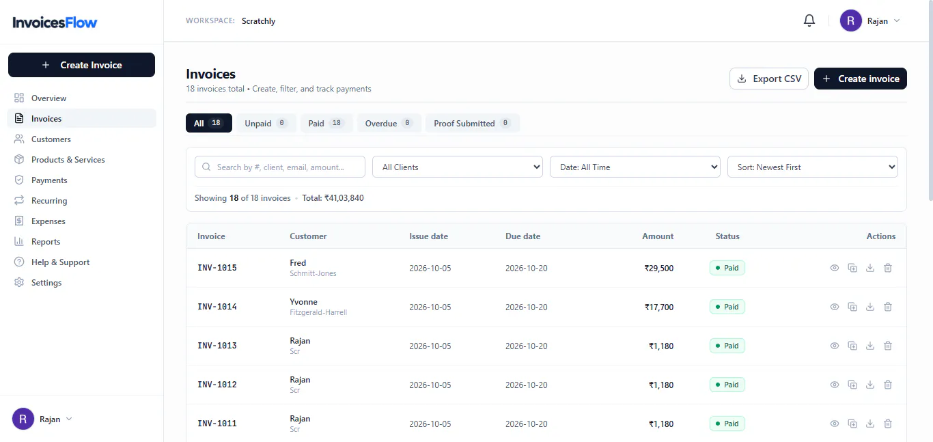Open Help & Support
Viewport: 933px width, 442px height.
pos(81,262)
